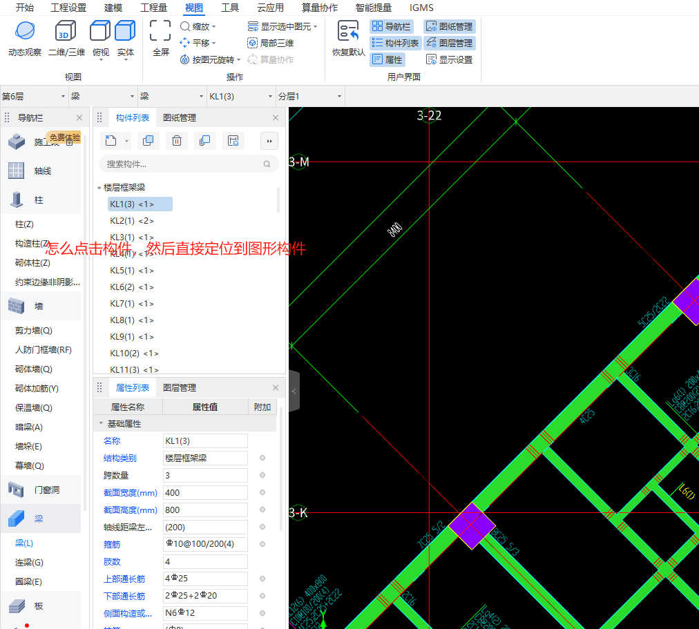The height and width of the screenshot is (629, 699).
Task: Open the 缩放 zoom tool
Action: click(198, 27)
